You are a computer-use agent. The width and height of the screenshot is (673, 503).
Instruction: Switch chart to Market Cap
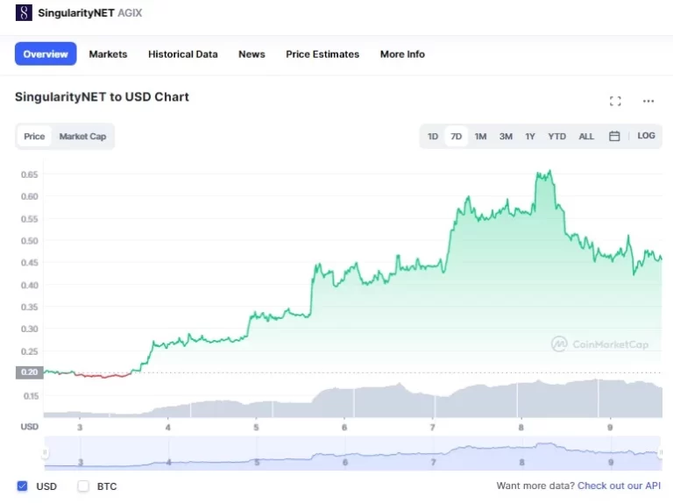[82, 137]
